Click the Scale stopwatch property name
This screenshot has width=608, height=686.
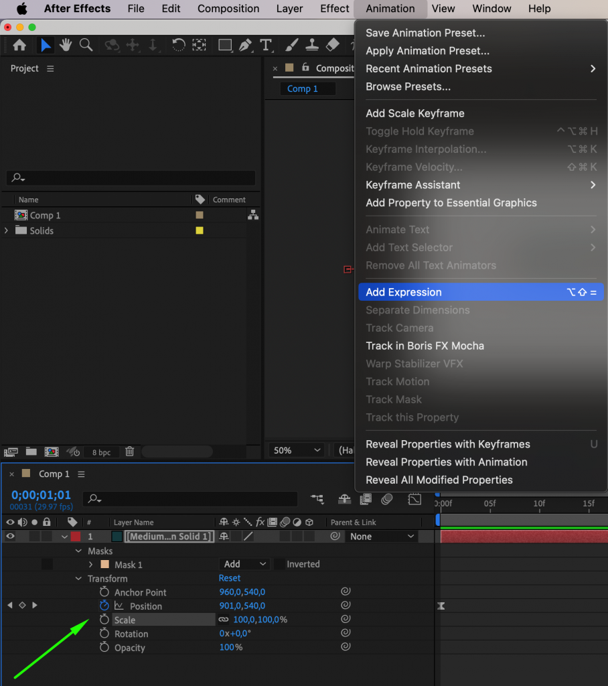pyautogui.click(x=124, y=620)
